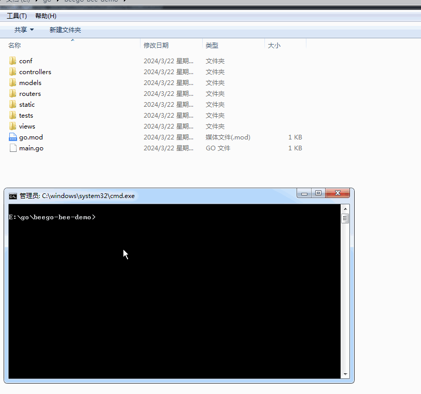
Task: Open the 工具(T) menu
Action: click(x=17, y=16)
